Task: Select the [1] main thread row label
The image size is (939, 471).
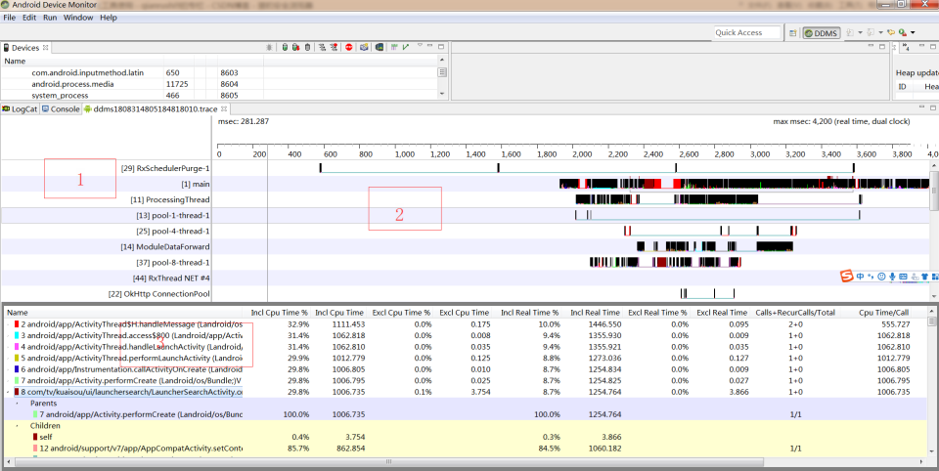Action: point(196,184)
